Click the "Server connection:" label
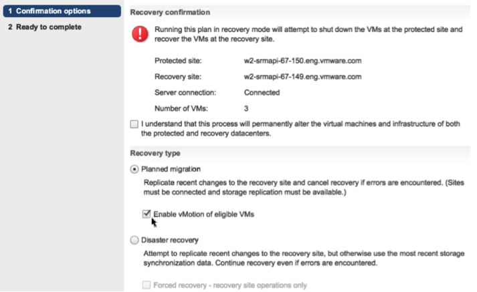The image size is (477, 292). [184, 92]
